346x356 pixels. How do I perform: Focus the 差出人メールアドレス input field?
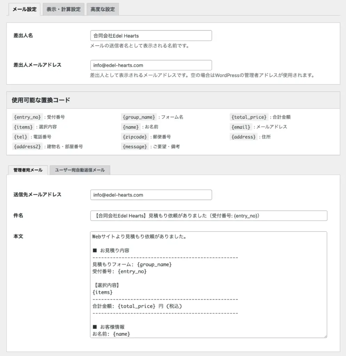pyautogui.click(x=151, y=65)
